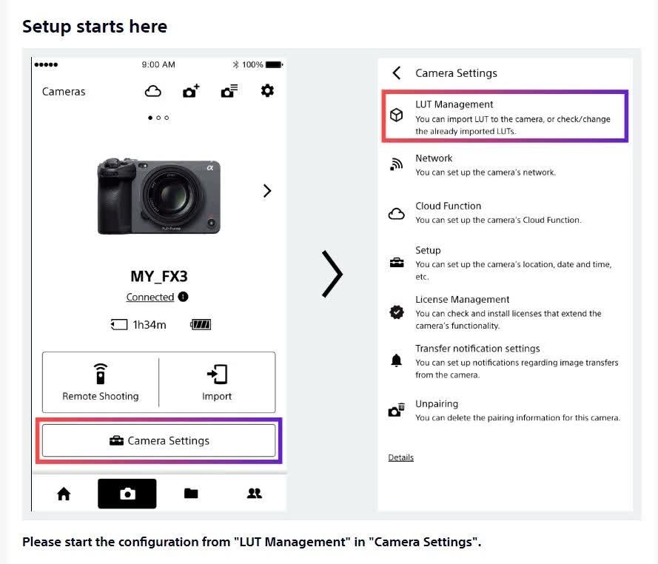Tap the Unpairing camera trash icon
The height and width of the screenshot is (564, 658).
(397, 410)
